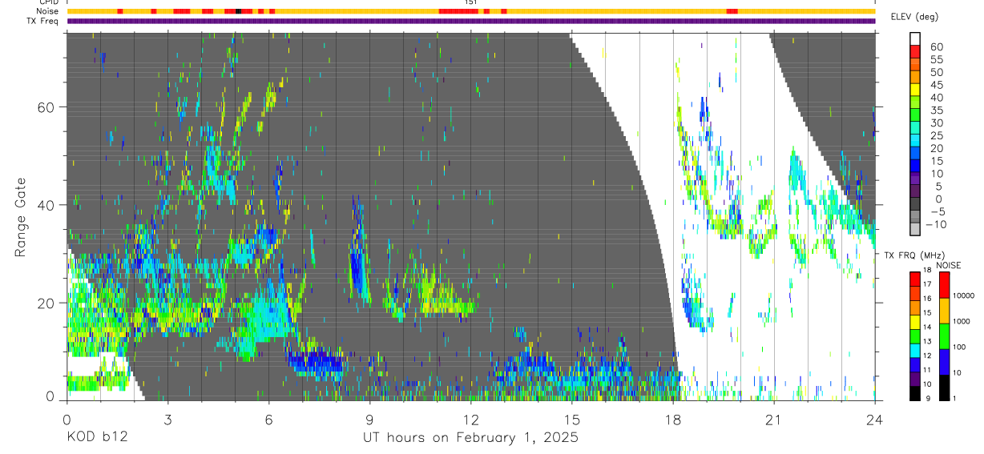Click the lightest gray bottom swatch of ELEV colorbar
The height and width of the screenshot is (454, 984).
[915, 231]
